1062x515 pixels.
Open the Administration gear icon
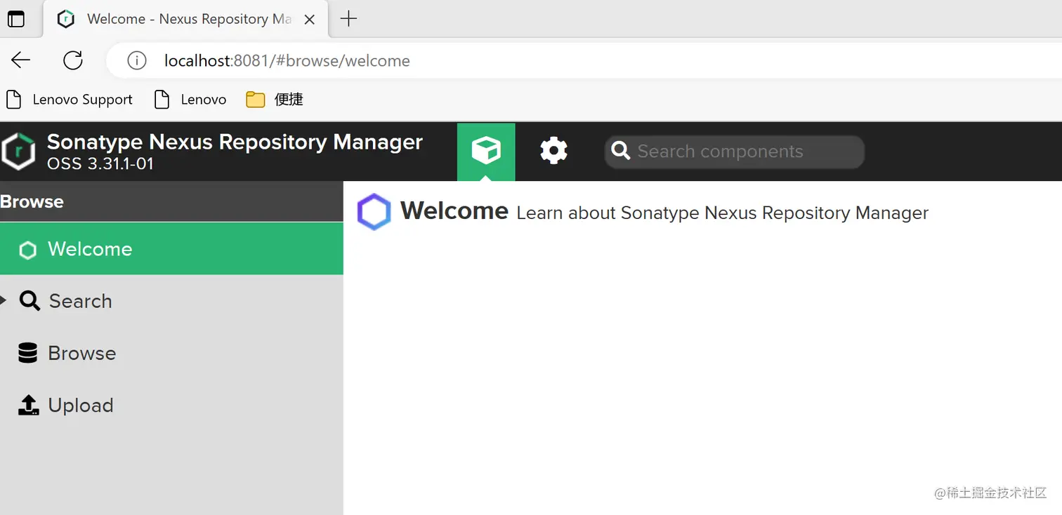[553, 151]
